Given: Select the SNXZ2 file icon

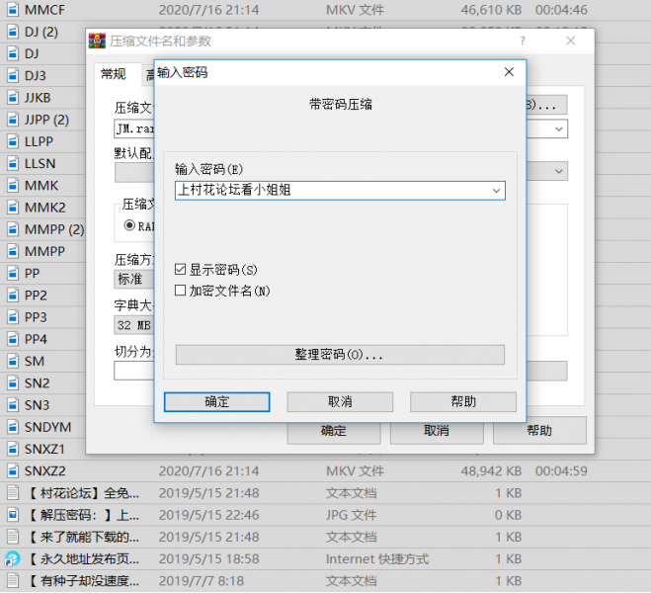Looking at the screenshot, I should coord(13,470).
